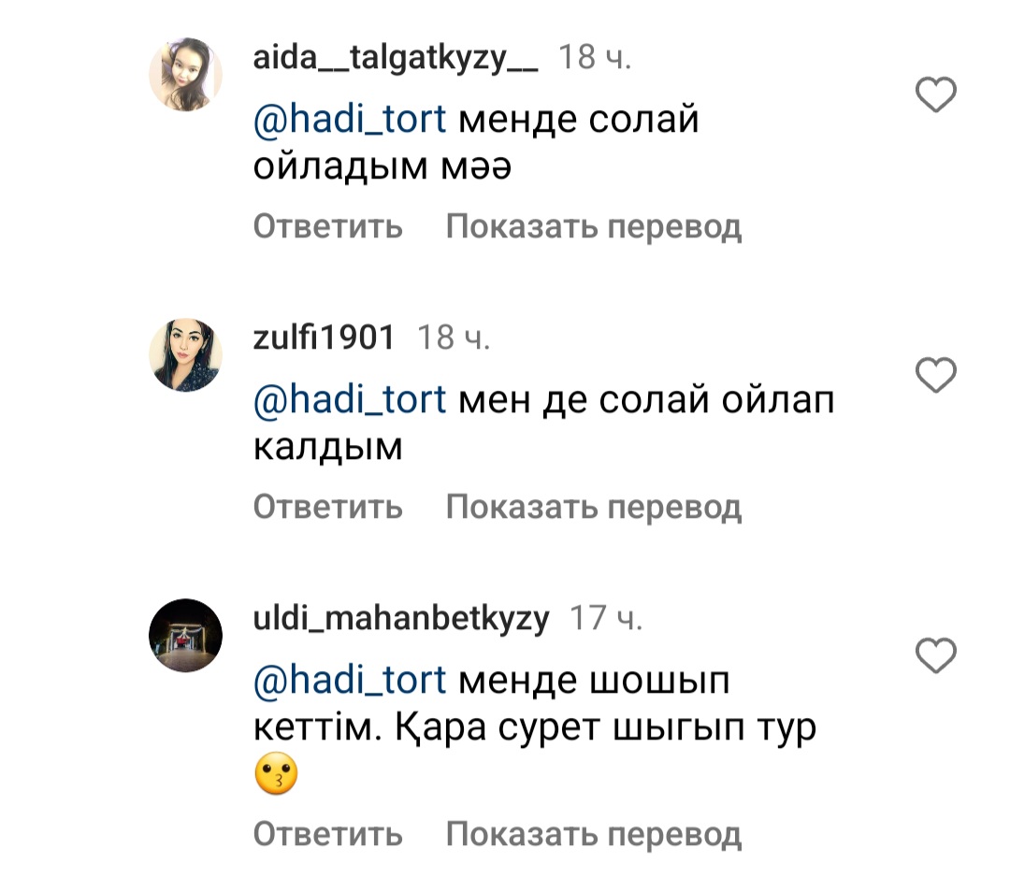Click the '17 ч.' timestamp of uldi_mahanbetkyzy's comment
The height and width of the screenshot is (891, 1010).
(605, 618)
